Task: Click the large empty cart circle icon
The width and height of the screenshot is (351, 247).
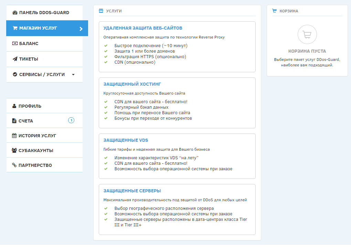Action: coord(307,34)
